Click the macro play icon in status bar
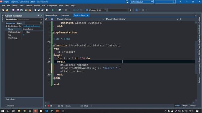 pyautogui.click(x=45, y=106)
